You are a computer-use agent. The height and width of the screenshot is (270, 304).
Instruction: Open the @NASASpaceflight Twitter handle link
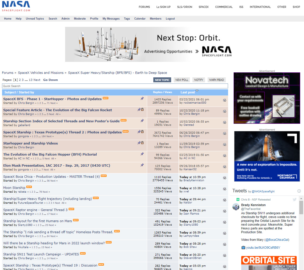(263, 191)
